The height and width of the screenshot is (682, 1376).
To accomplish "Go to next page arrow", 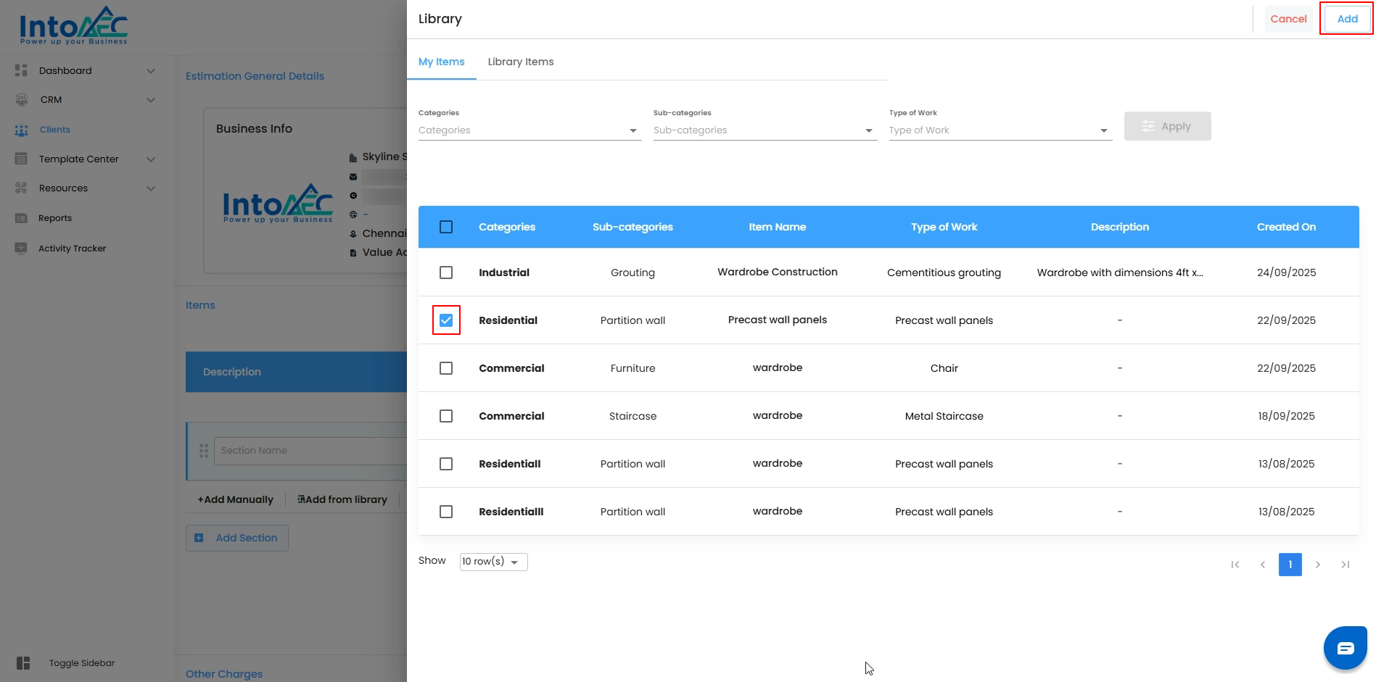I will 1317,565.
